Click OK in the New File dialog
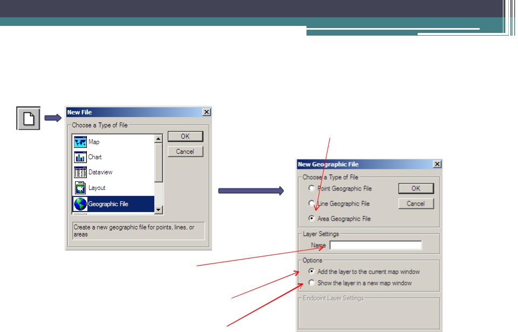 pyautogui.click(x=185, y=137)
